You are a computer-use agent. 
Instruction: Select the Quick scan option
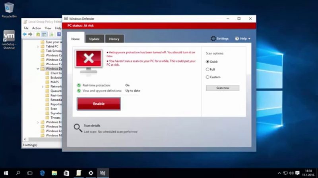pyautogui.click(x=207, y=62)
